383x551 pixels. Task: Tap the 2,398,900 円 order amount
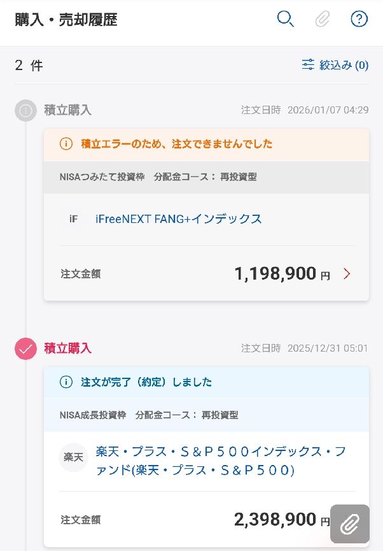click(x=275, y=520)
